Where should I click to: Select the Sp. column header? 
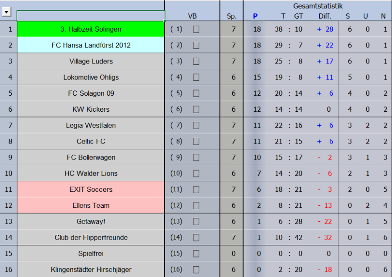232,17
